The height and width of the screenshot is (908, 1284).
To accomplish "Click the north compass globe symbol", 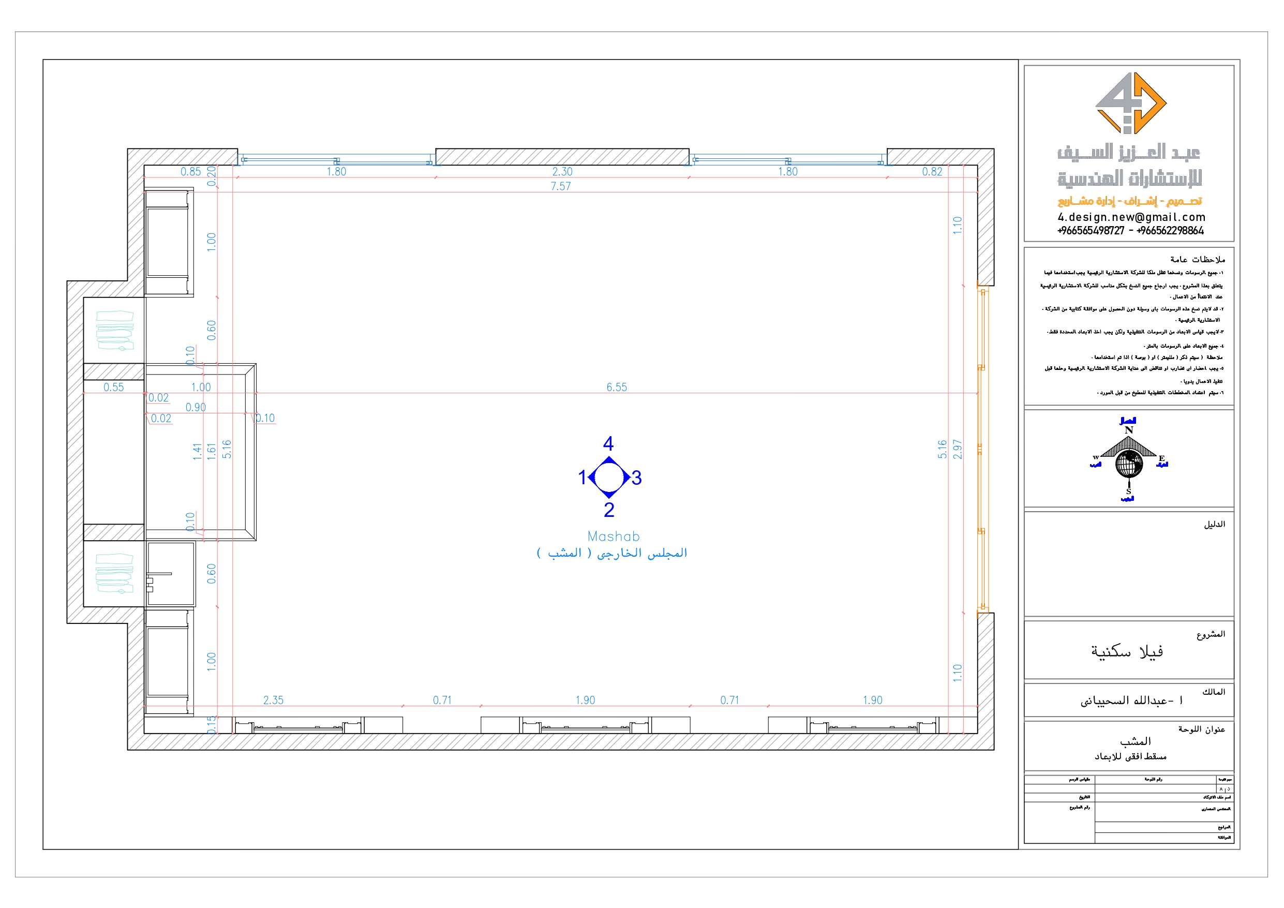I will (x=1129, y=464).
